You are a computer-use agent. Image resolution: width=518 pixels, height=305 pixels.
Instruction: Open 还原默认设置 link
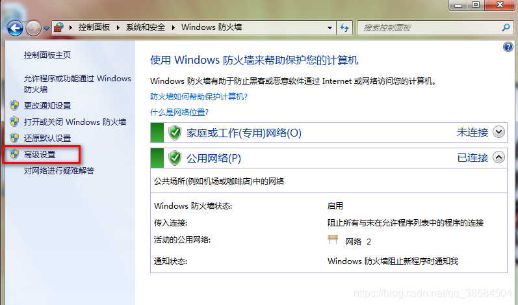47,138
